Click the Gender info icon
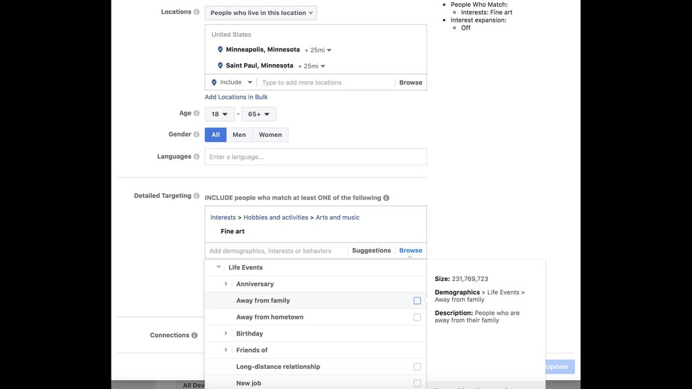Image resolution: width=692 pixels, height=389 pixels. (x=197, y=134)
